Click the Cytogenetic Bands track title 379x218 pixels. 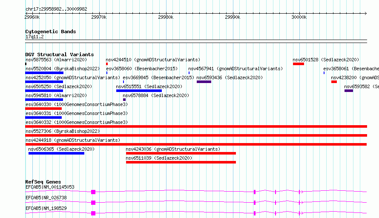click(x=51, y=32)
